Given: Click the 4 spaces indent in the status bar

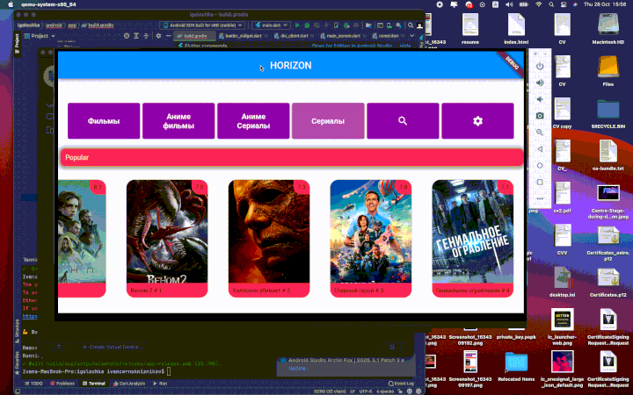Looking at the screenshot, I should pos(385,391).
